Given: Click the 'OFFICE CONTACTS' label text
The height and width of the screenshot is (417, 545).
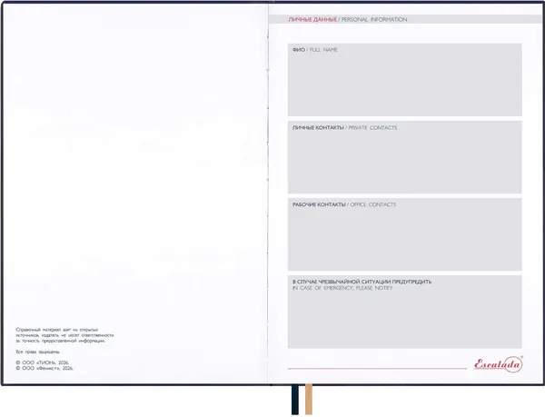Looking at the screenshot, I should pyautogui.click(x=373, y=204).
